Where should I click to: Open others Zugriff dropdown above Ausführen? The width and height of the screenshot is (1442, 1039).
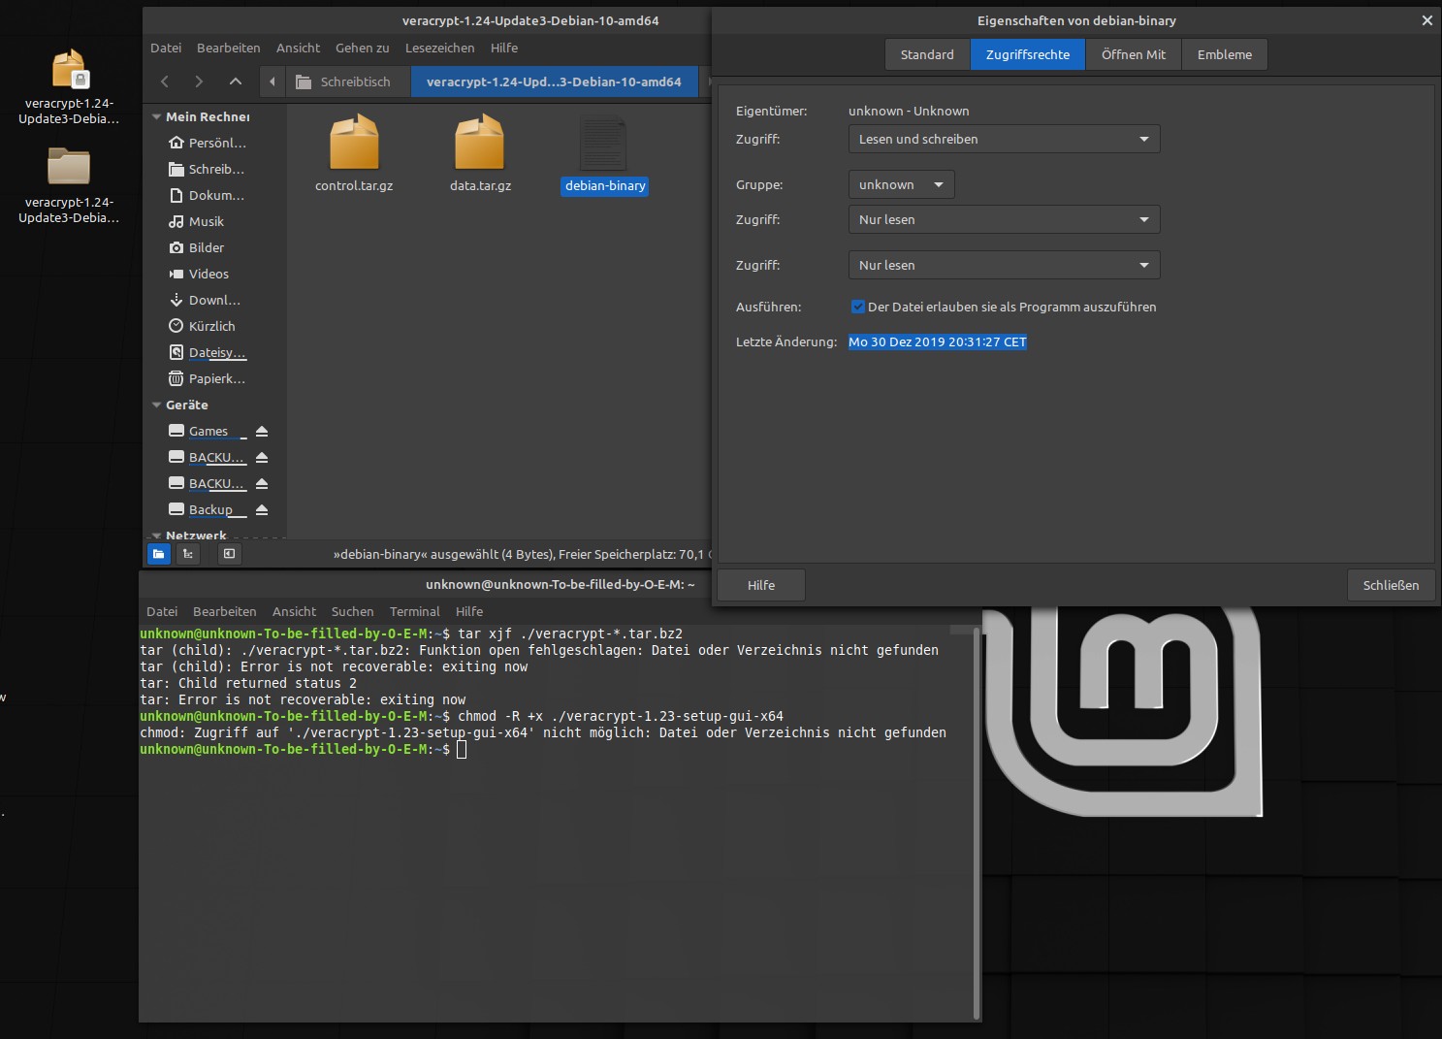(x=1004, y=265)
